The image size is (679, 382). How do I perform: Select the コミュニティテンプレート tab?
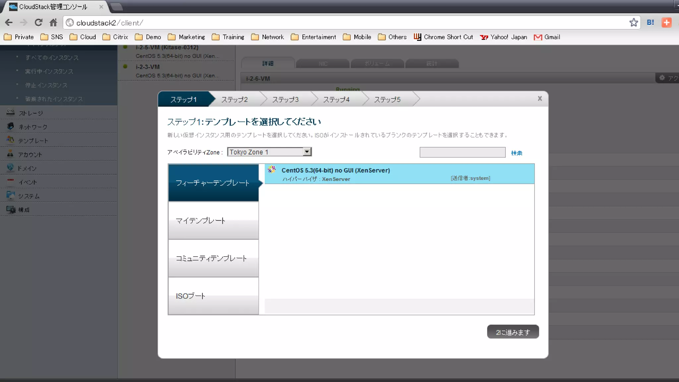click(213, 258)
